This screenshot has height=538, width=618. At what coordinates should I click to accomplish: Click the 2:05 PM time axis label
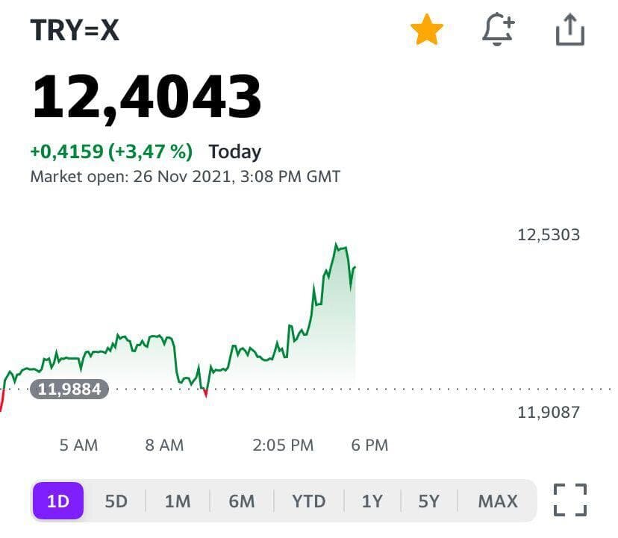(x=283, y=445)
